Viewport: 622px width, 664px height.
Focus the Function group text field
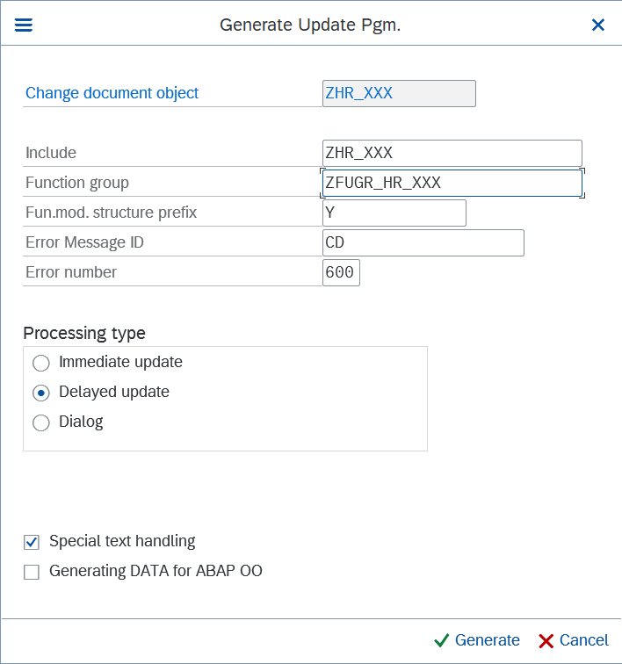click(x=452, y=183)
